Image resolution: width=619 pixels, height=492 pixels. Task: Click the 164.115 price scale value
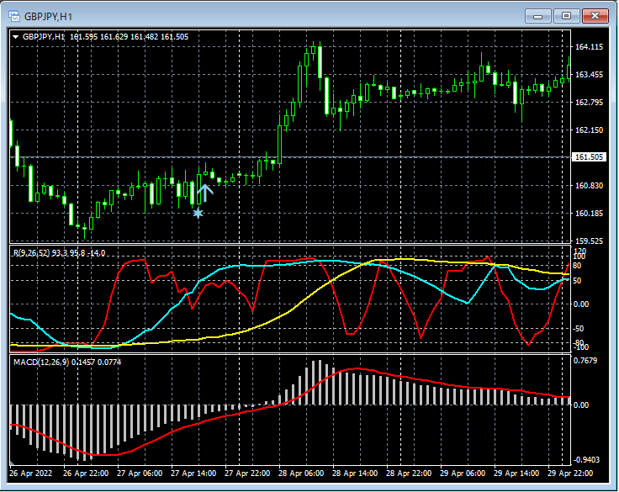coord(590,47)
